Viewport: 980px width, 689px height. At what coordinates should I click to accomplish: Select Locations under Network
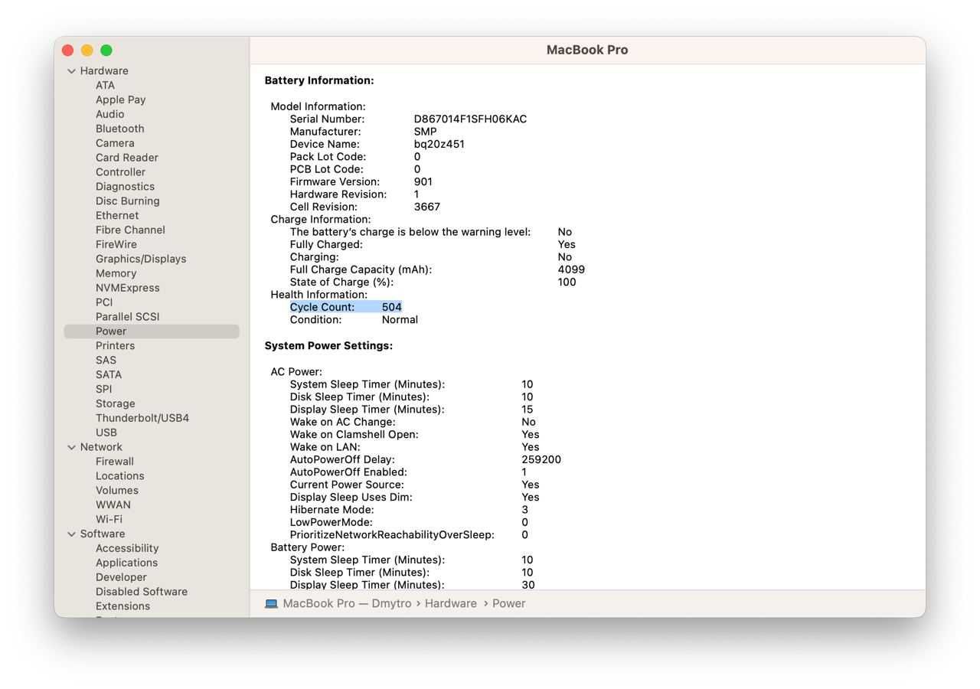coord(119,476)
